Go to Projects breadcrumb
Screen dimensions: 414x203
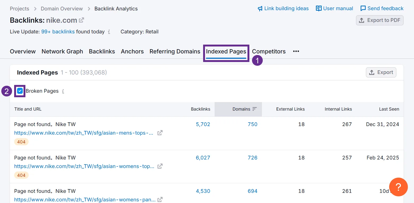(x=20, y=9)
